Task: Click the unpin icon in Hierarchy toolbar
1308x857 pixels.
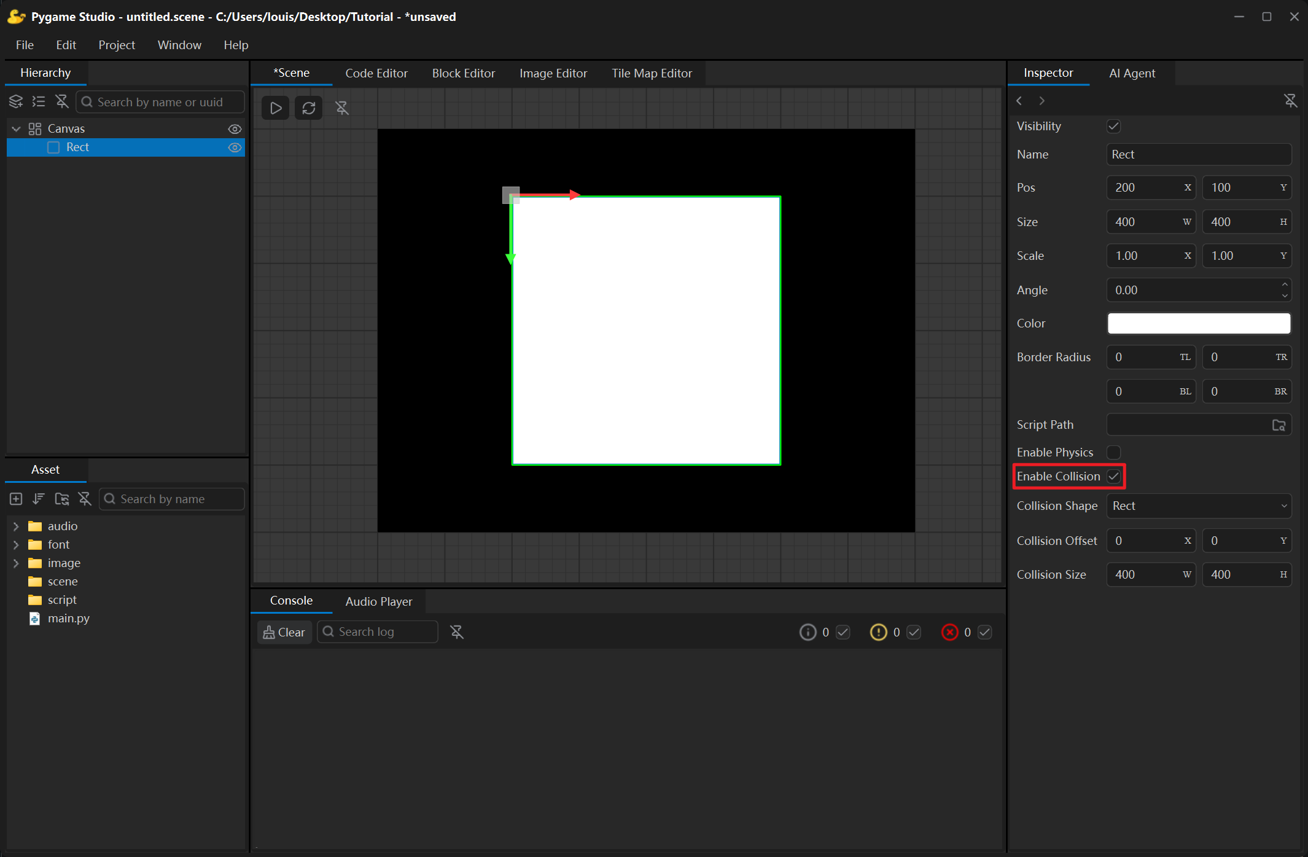Action: [61, 101]
